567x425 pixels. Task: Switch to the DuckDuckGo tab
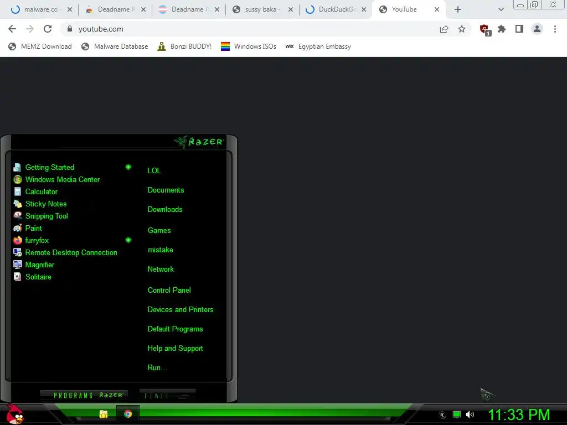pyautogui.click(x=335, y=9)
